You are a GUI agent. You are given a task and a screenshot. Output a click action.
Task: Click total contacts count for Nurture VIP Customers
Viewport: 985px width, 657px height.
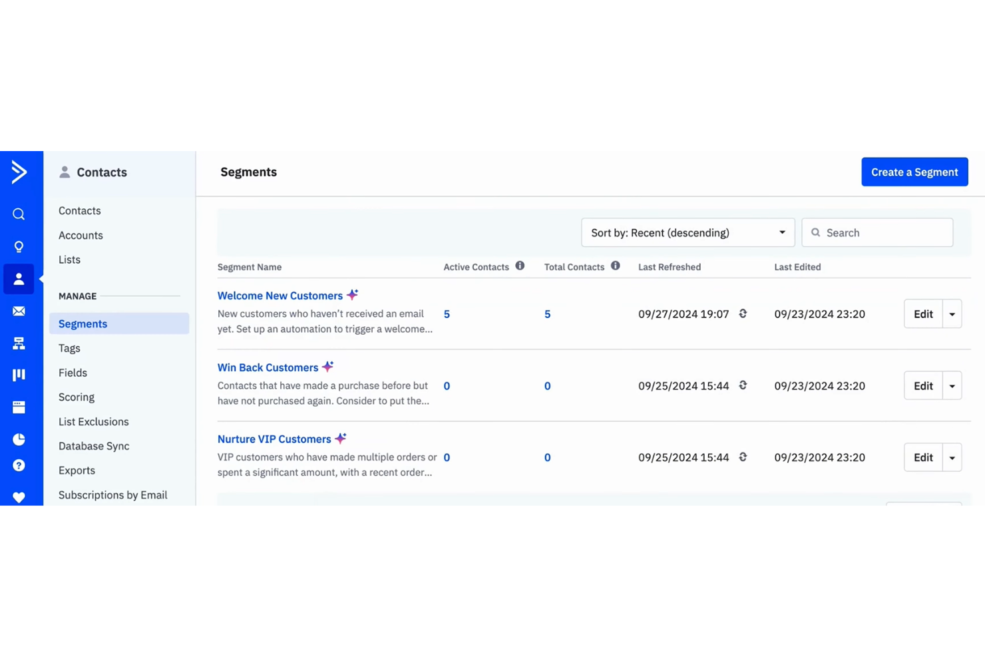click(547, 458)
